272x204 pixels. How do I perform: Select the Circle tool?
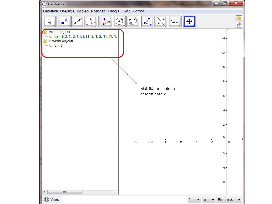pyautogui.click(x=119, y=21)
